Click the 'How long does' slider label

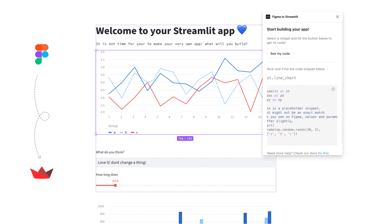pos(107,174)
